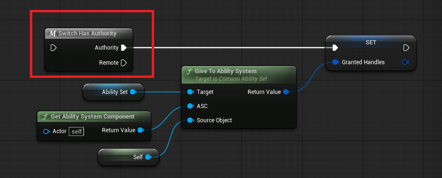Select the Ability Set variable node
Viewport: 442px width, 178px height.
tap(113, 92)
